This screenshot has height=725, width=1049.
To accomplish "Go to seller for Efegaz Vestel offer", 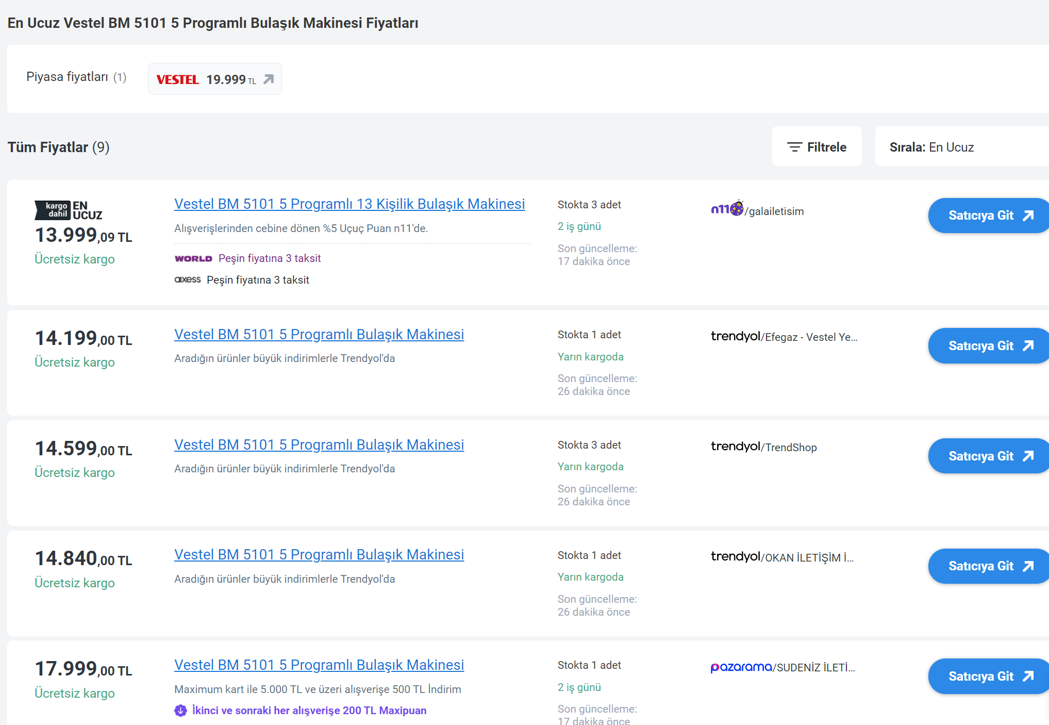I will point(989,346).
